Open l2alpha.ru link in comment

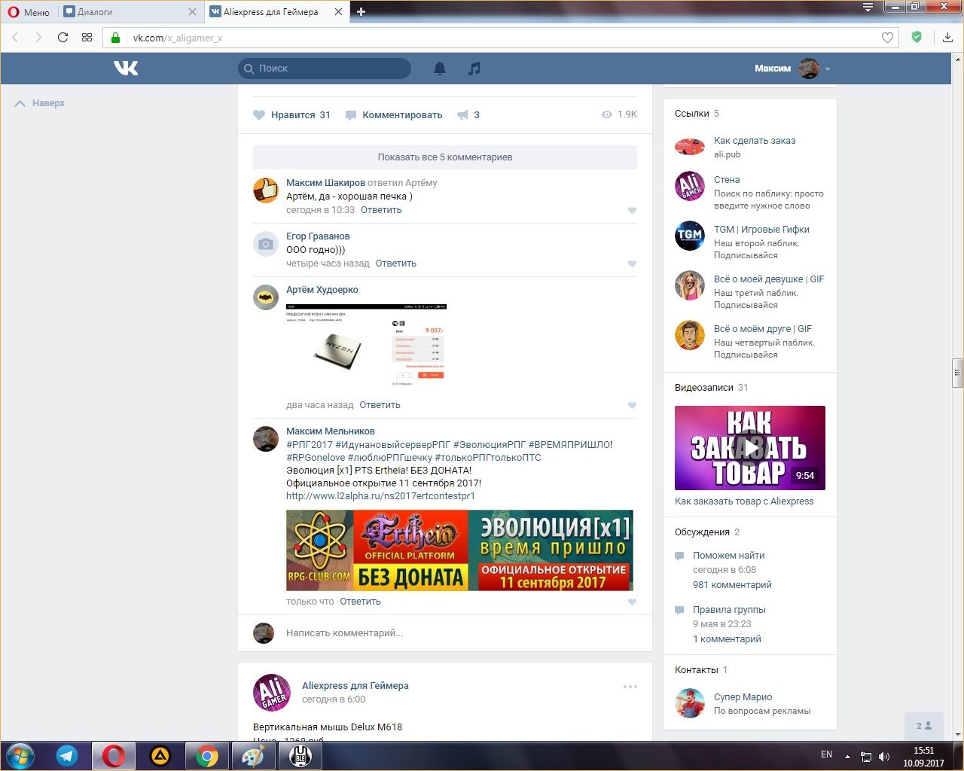[380, 496]
